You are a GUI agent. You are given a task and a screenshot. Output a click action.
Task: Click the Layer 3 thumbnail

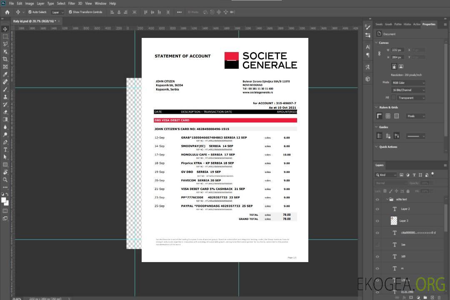pyautogui.click(x=394, y=221)
